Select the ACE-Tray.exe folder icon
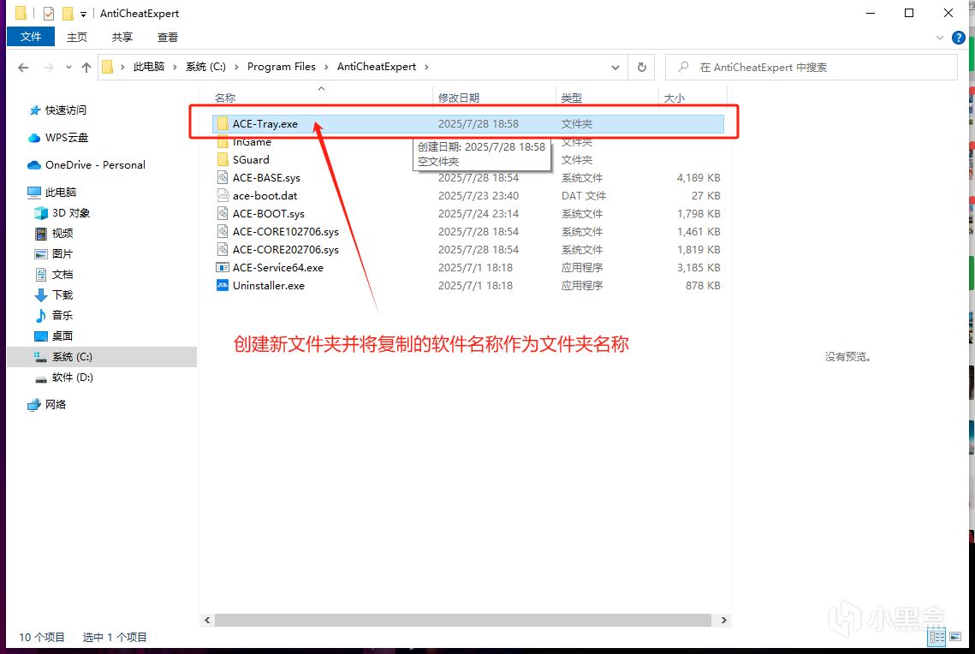 (x=223, y=124)
